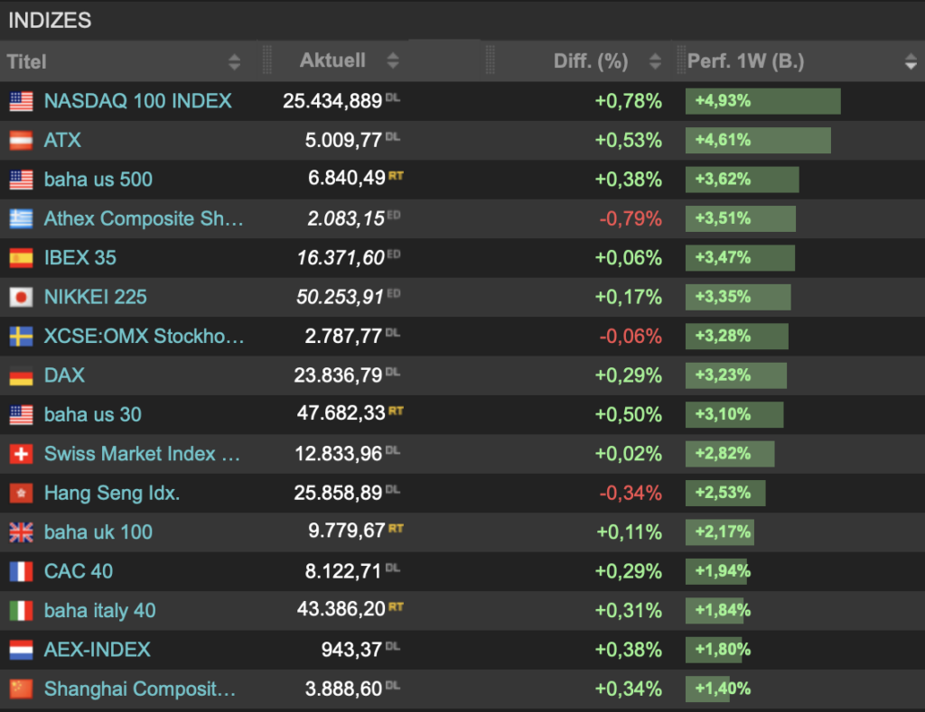Image resolution: width=925 pixels, height=712 pixels.
Task: Click the RT badge beside baha us 500
Action: (395, 175)
